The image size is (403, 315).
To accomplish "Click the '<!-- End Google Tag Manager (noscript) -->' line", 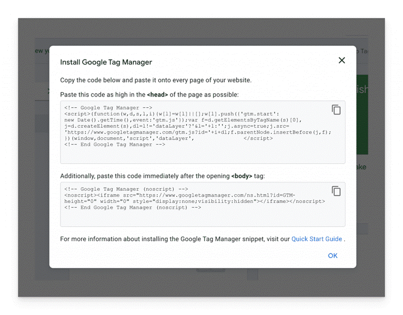I will click(x=133, y=208).
